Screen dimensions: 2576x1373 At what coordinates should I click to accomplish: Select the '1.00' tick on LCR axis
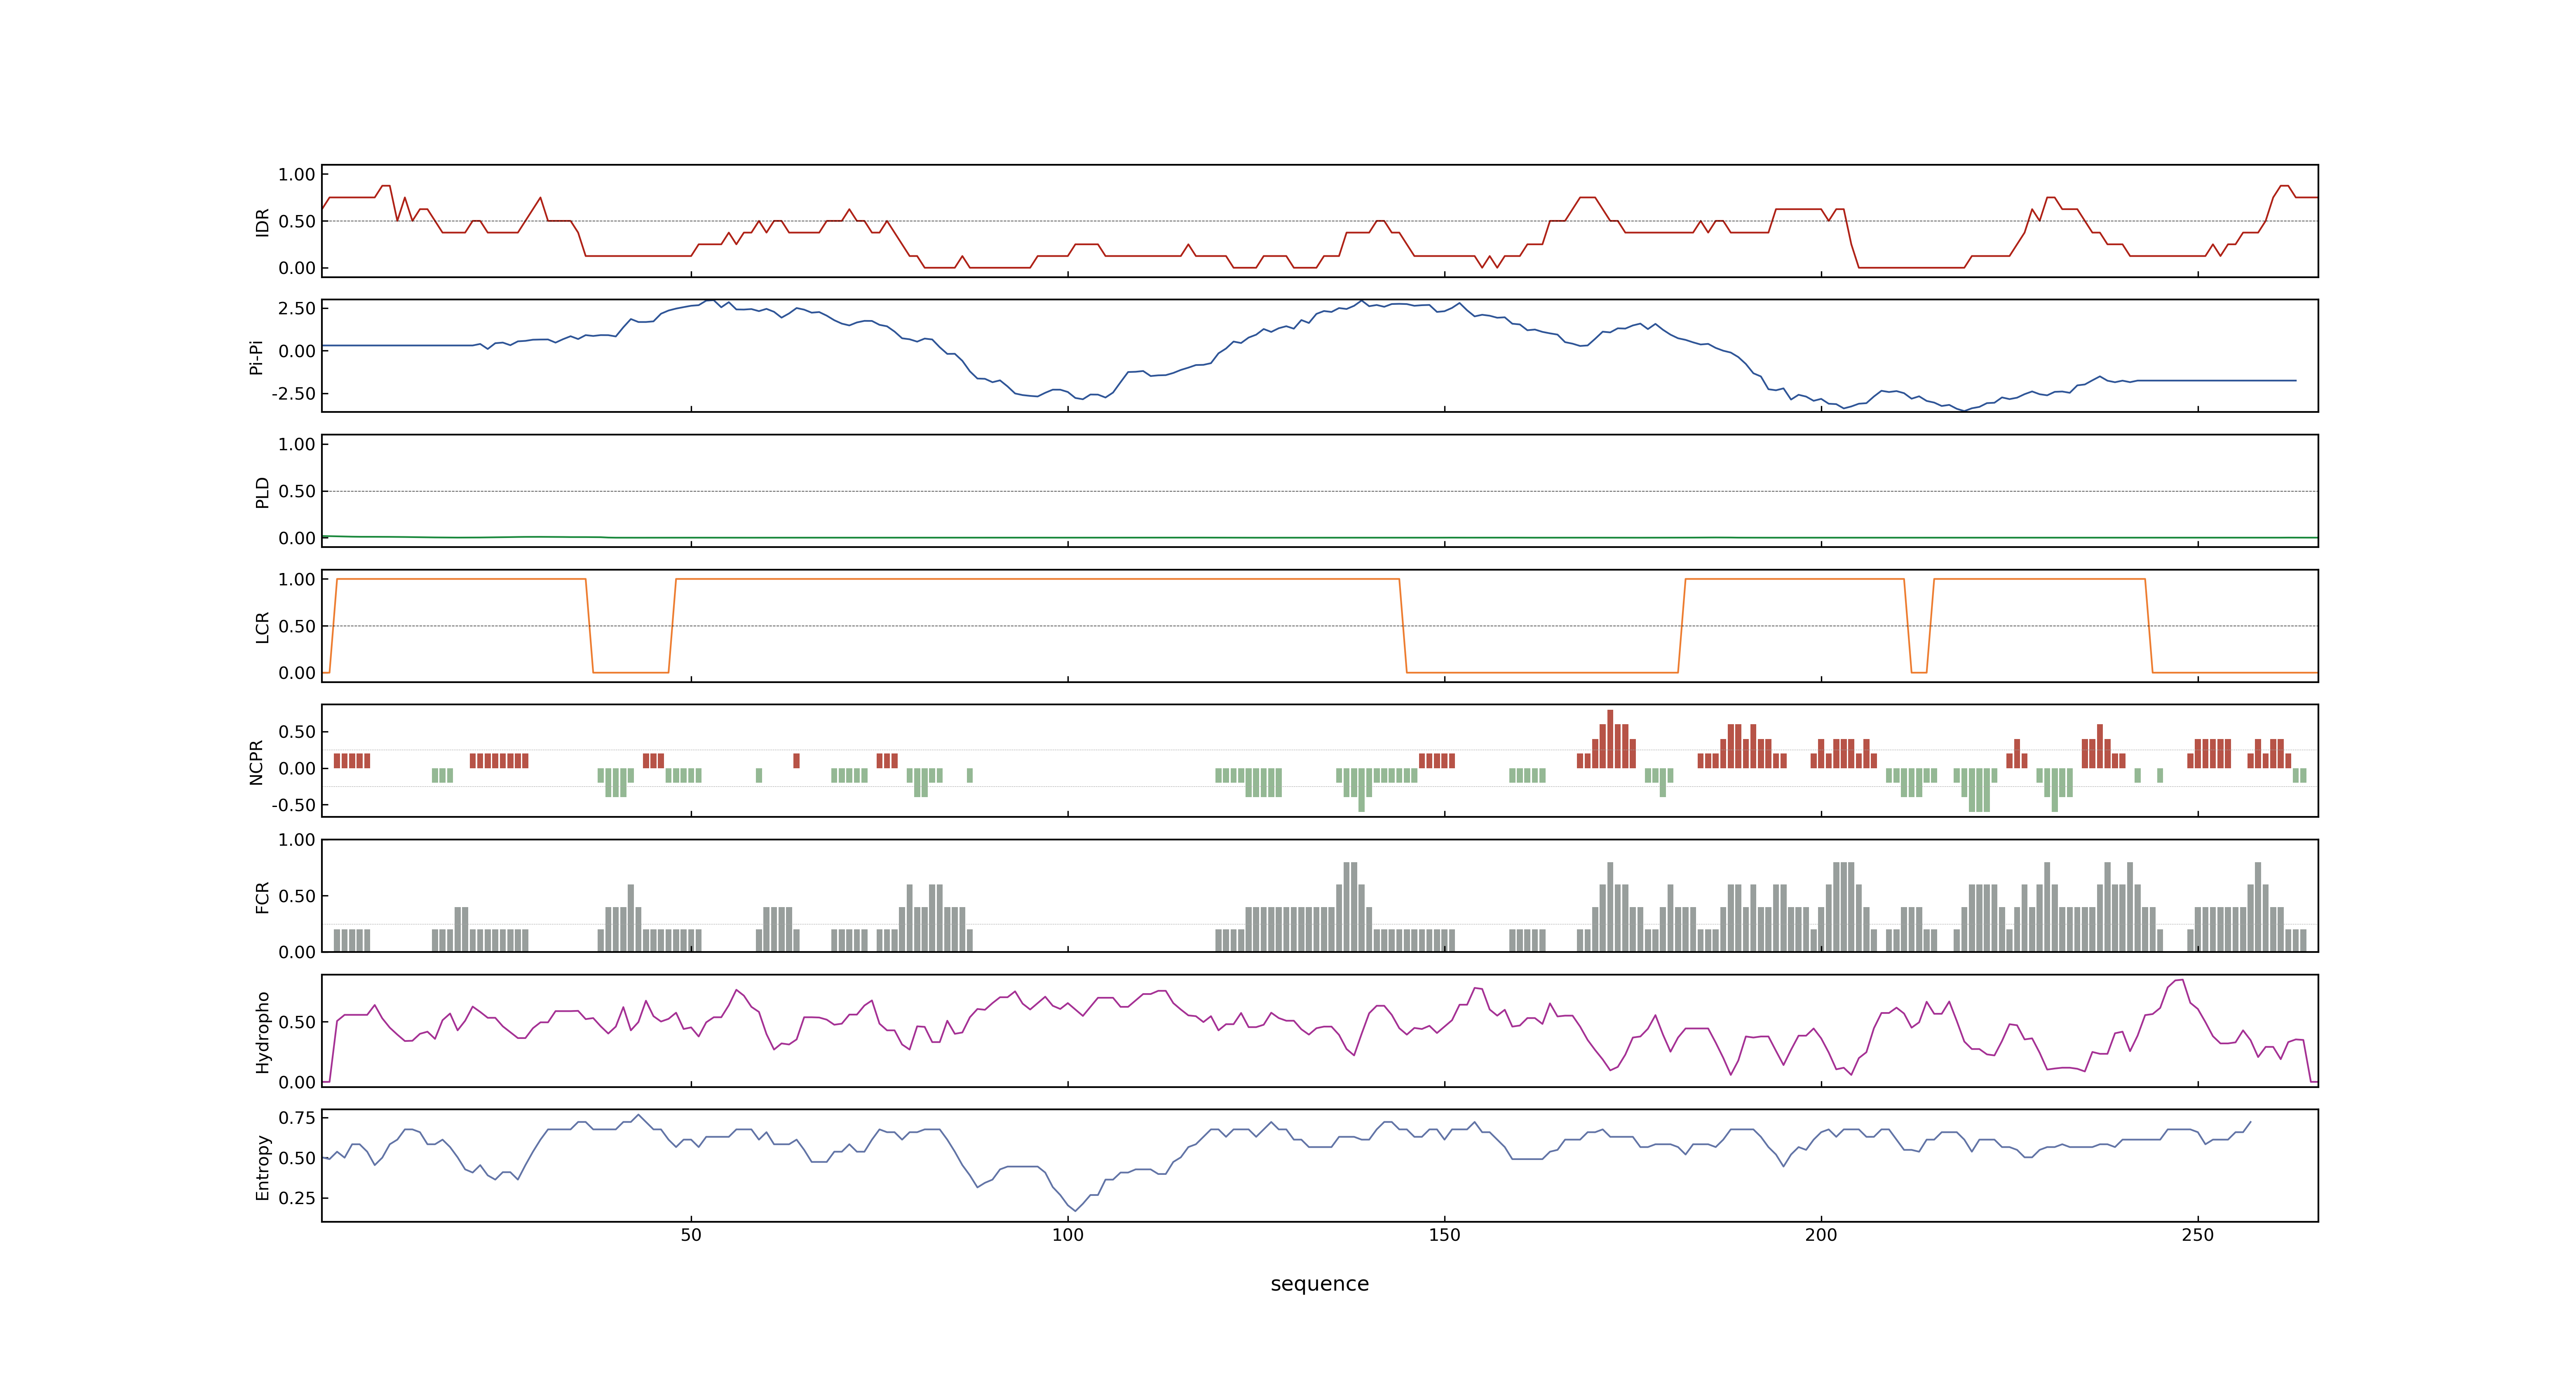tap(297, 580)
